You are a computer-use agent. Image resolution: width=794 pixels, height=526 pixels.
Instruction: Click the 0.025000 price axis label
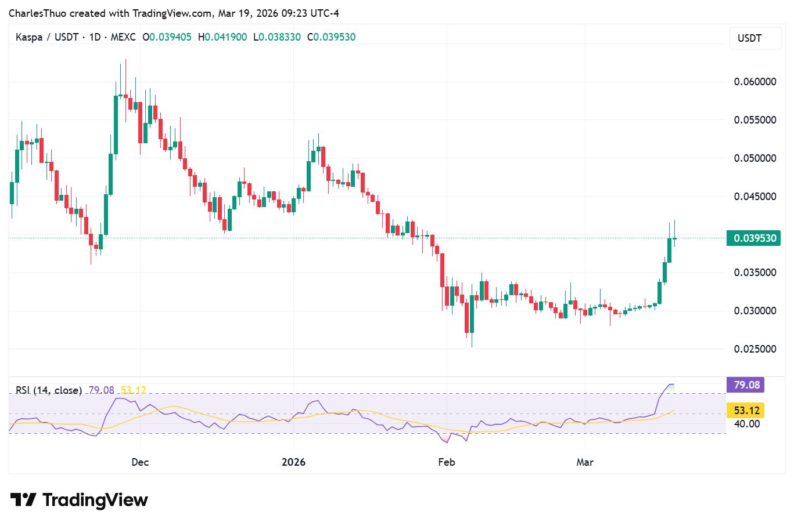point(755,349)
